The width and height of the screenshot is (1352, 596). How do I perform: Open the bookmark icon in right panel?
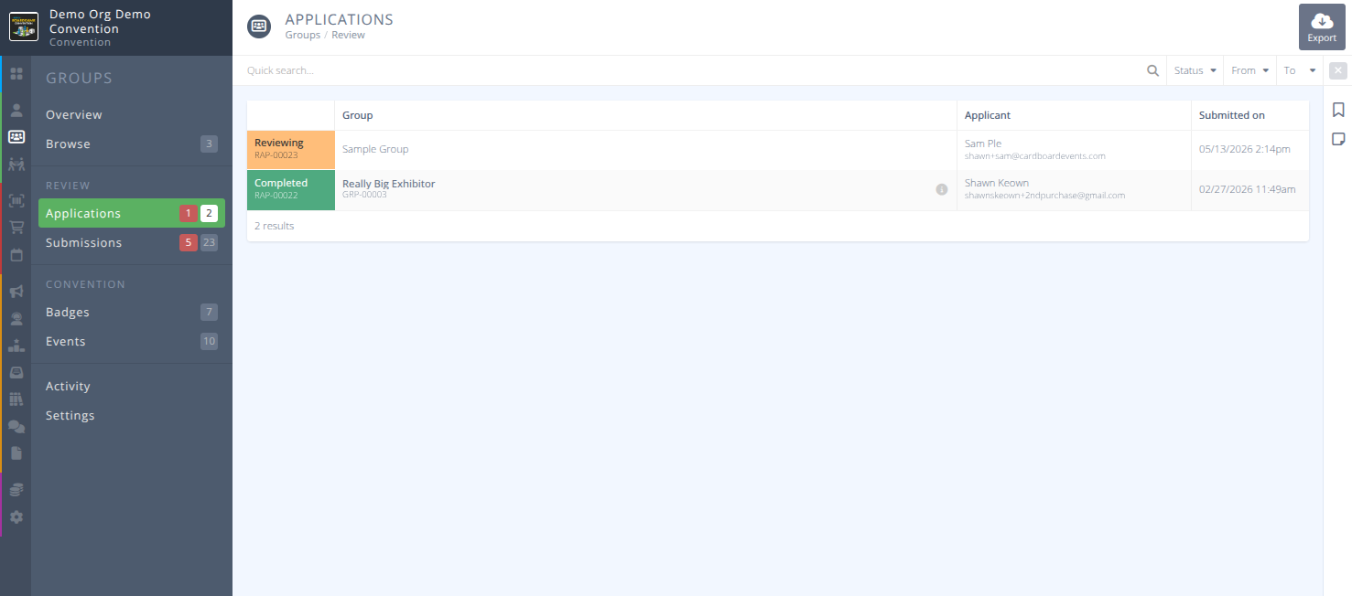coord(1338,110)
